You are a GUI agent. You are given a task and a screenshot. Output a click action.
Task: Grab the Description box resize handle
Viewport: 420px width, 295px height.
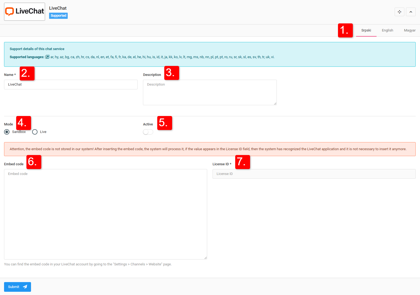coord(275,104)
